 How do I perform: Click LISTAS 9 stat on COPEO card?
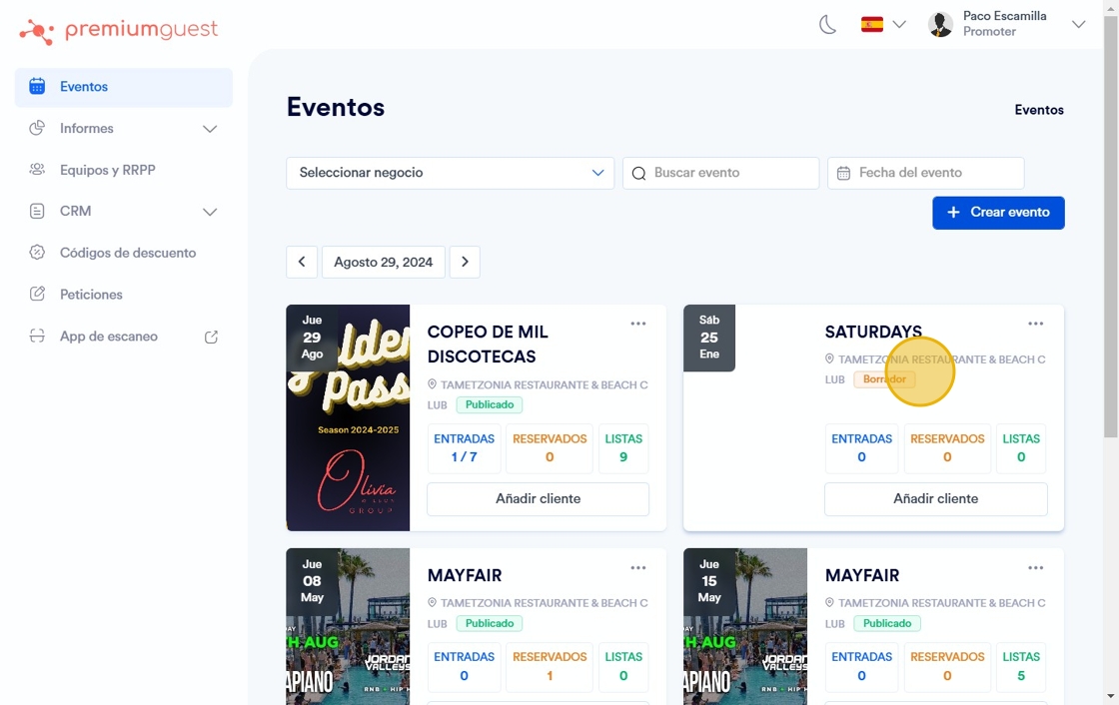point(623,448)
